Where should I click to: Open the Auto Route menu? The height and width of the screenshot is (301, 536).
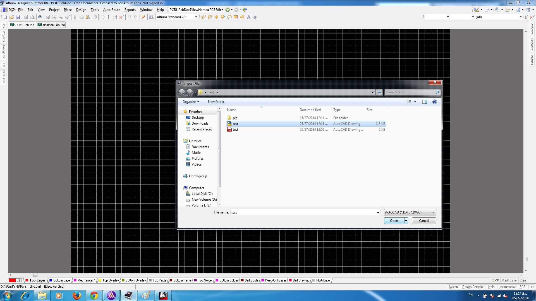tap(111, 10)
